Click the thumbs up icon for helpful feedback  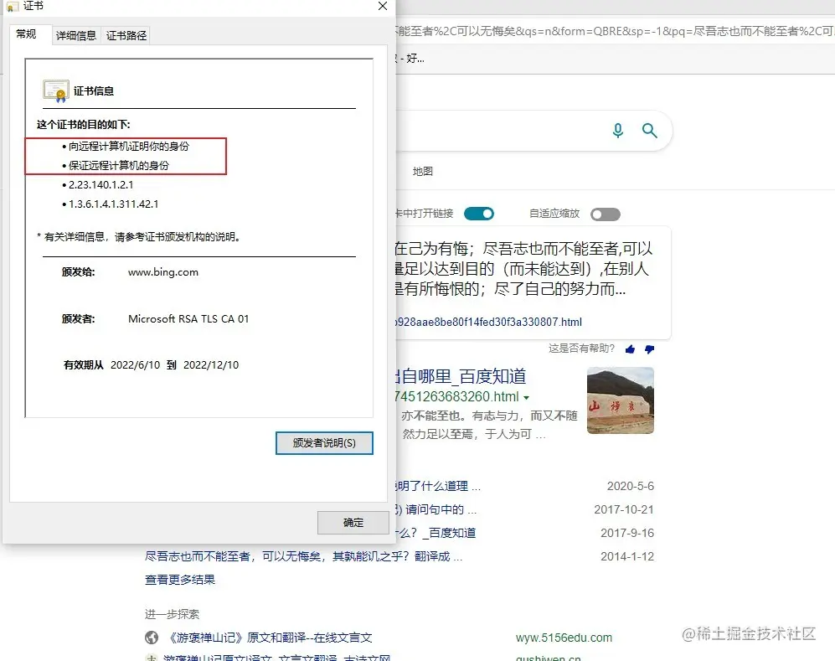pyautogui.click(x=631, y=349)
